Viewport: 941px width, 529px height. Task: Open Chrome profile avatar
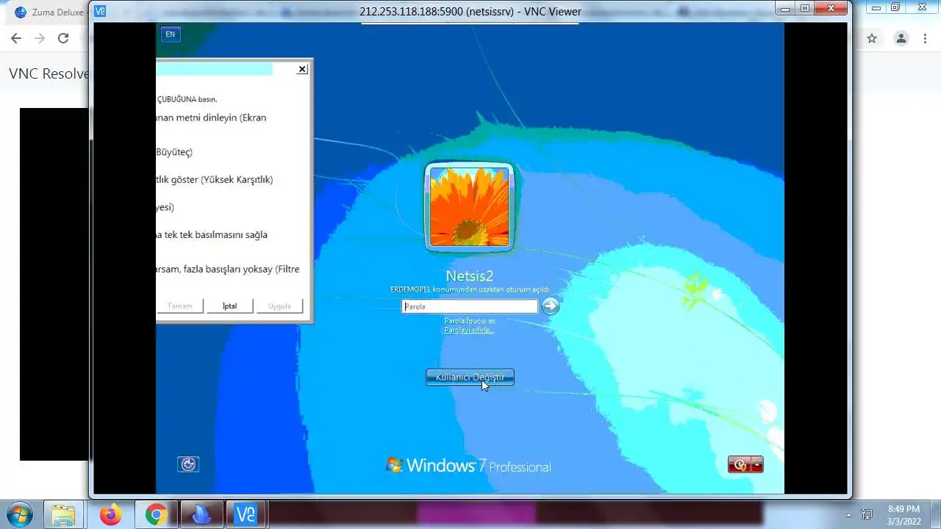(x=901, y=38)
